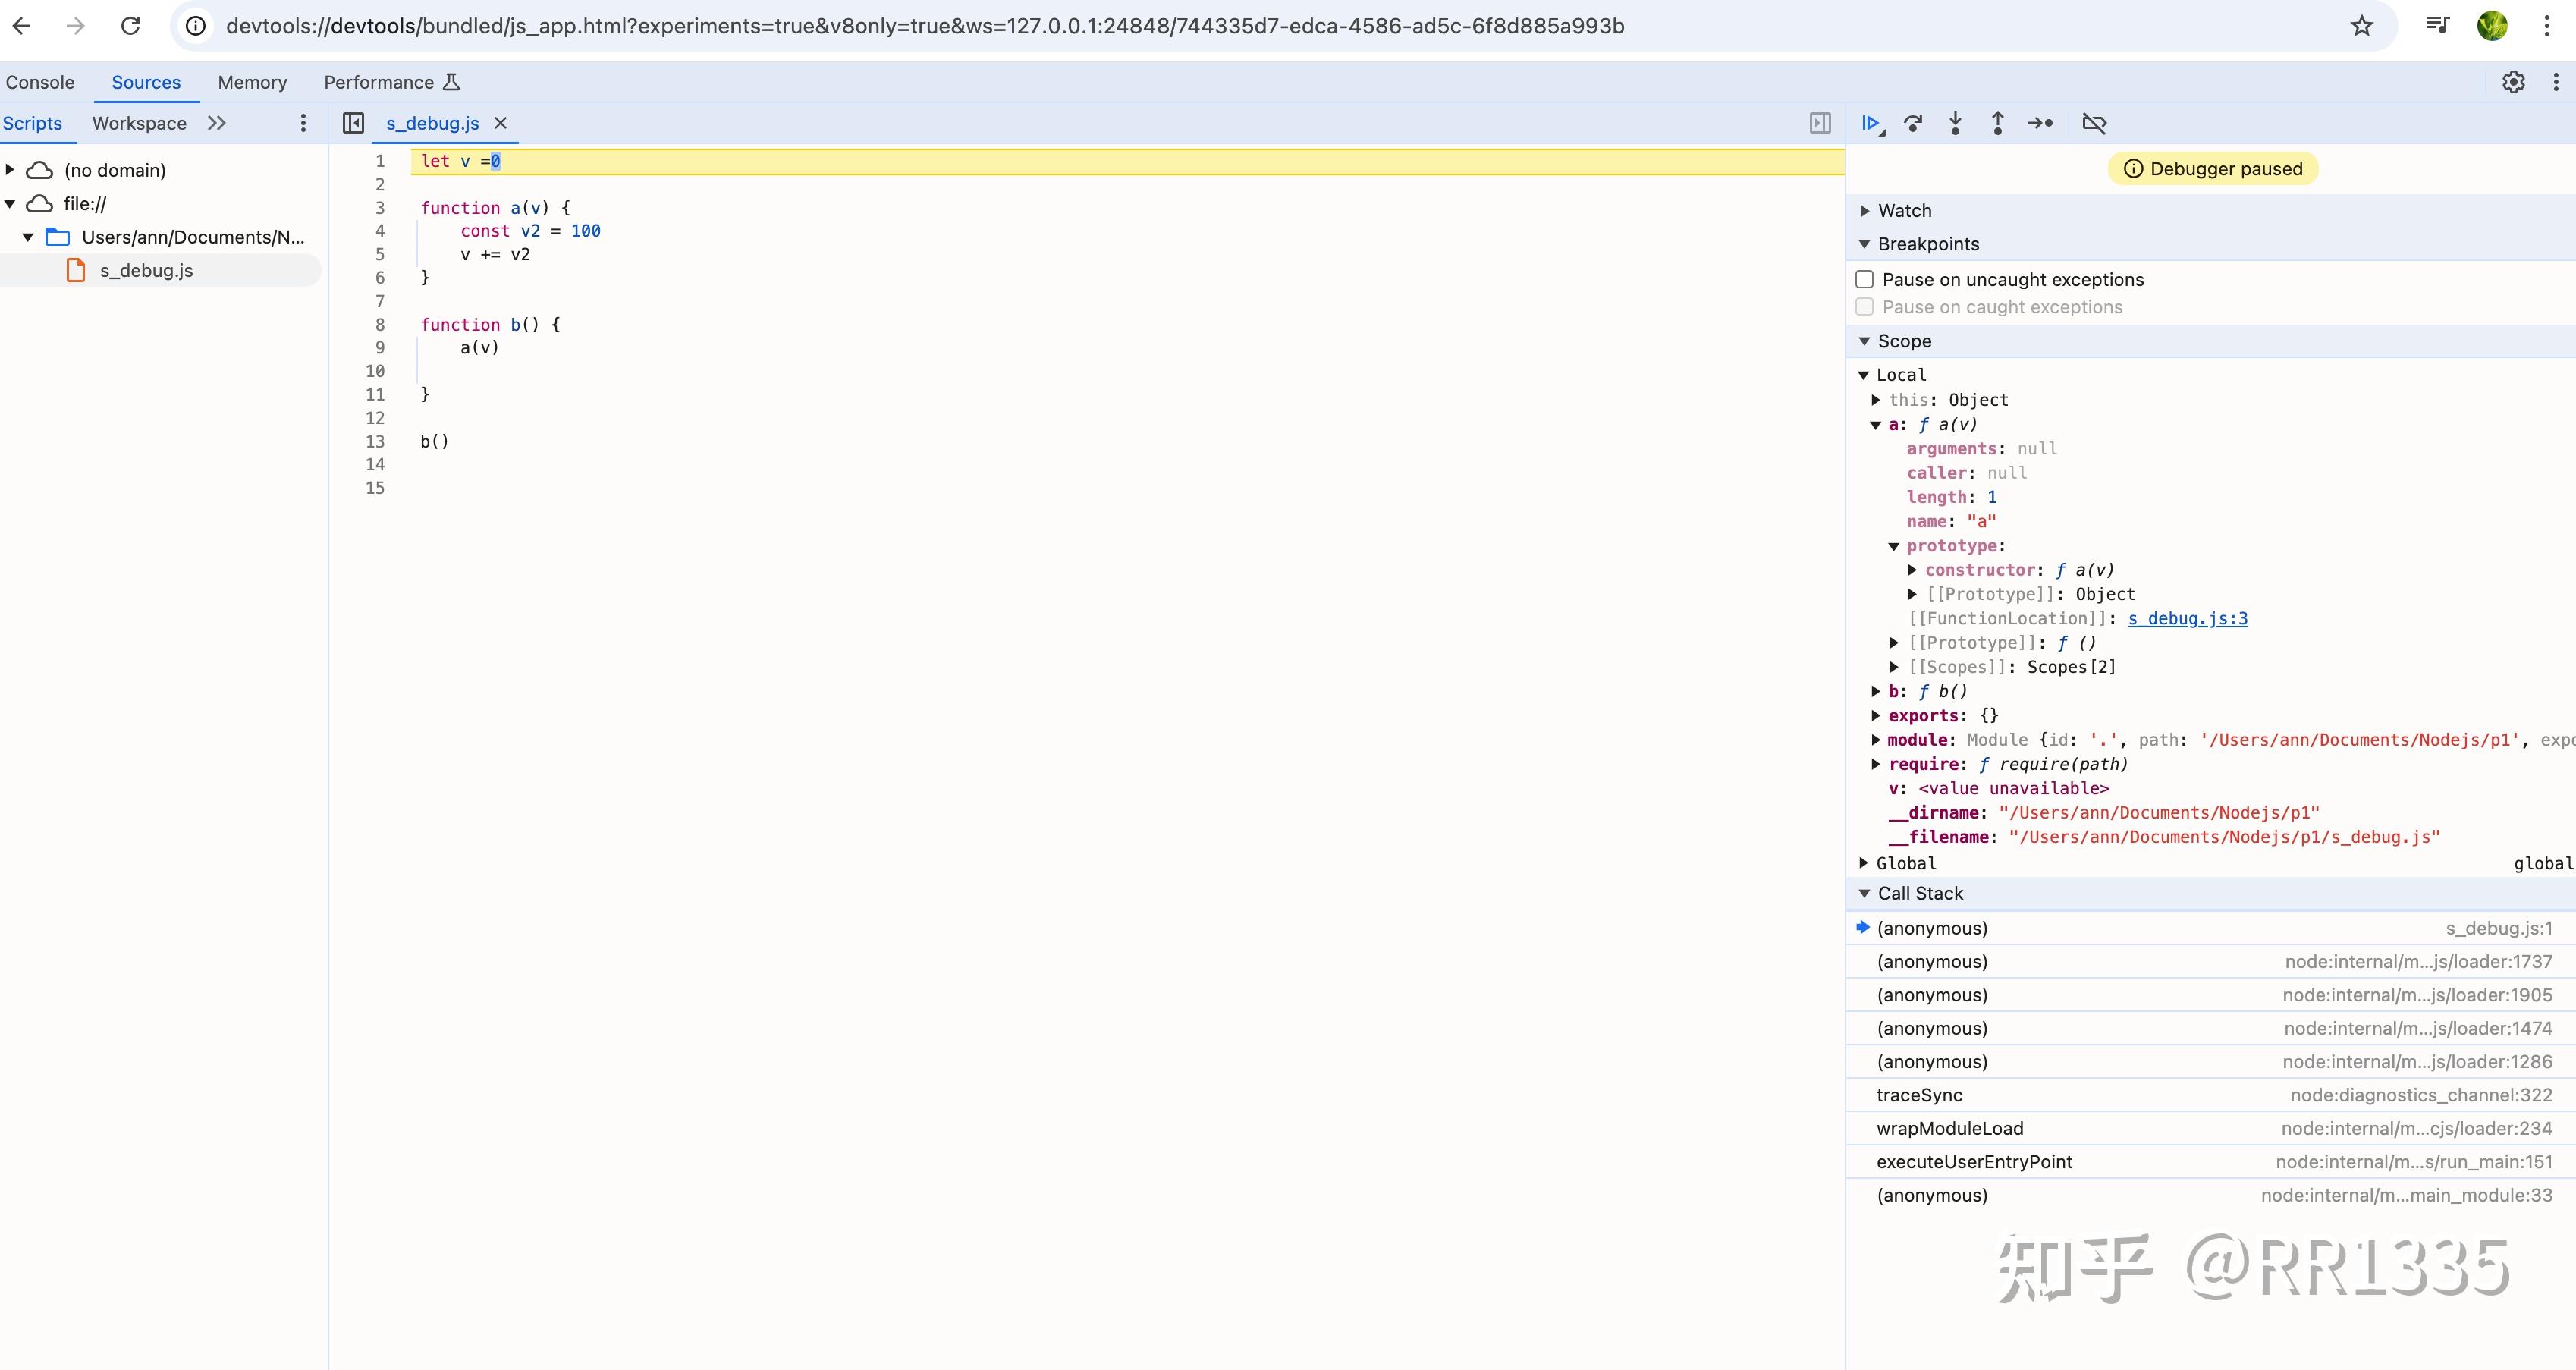Step out of current function
Screen dimensions: 2576x1370
click(1997, 123)
